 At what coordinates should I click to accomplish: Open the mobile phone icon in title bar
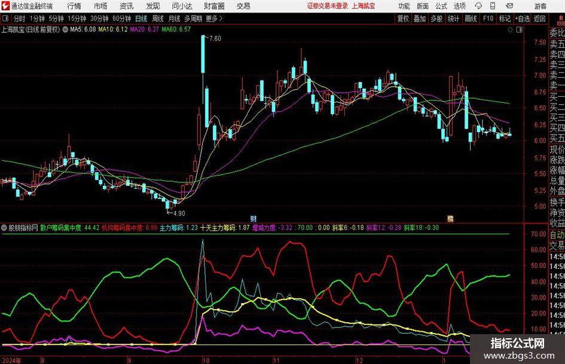click(493, 6)
